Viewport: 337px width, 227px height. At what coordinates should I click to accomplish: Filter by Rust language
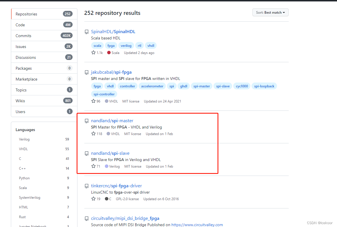click(x=44, y=217)
